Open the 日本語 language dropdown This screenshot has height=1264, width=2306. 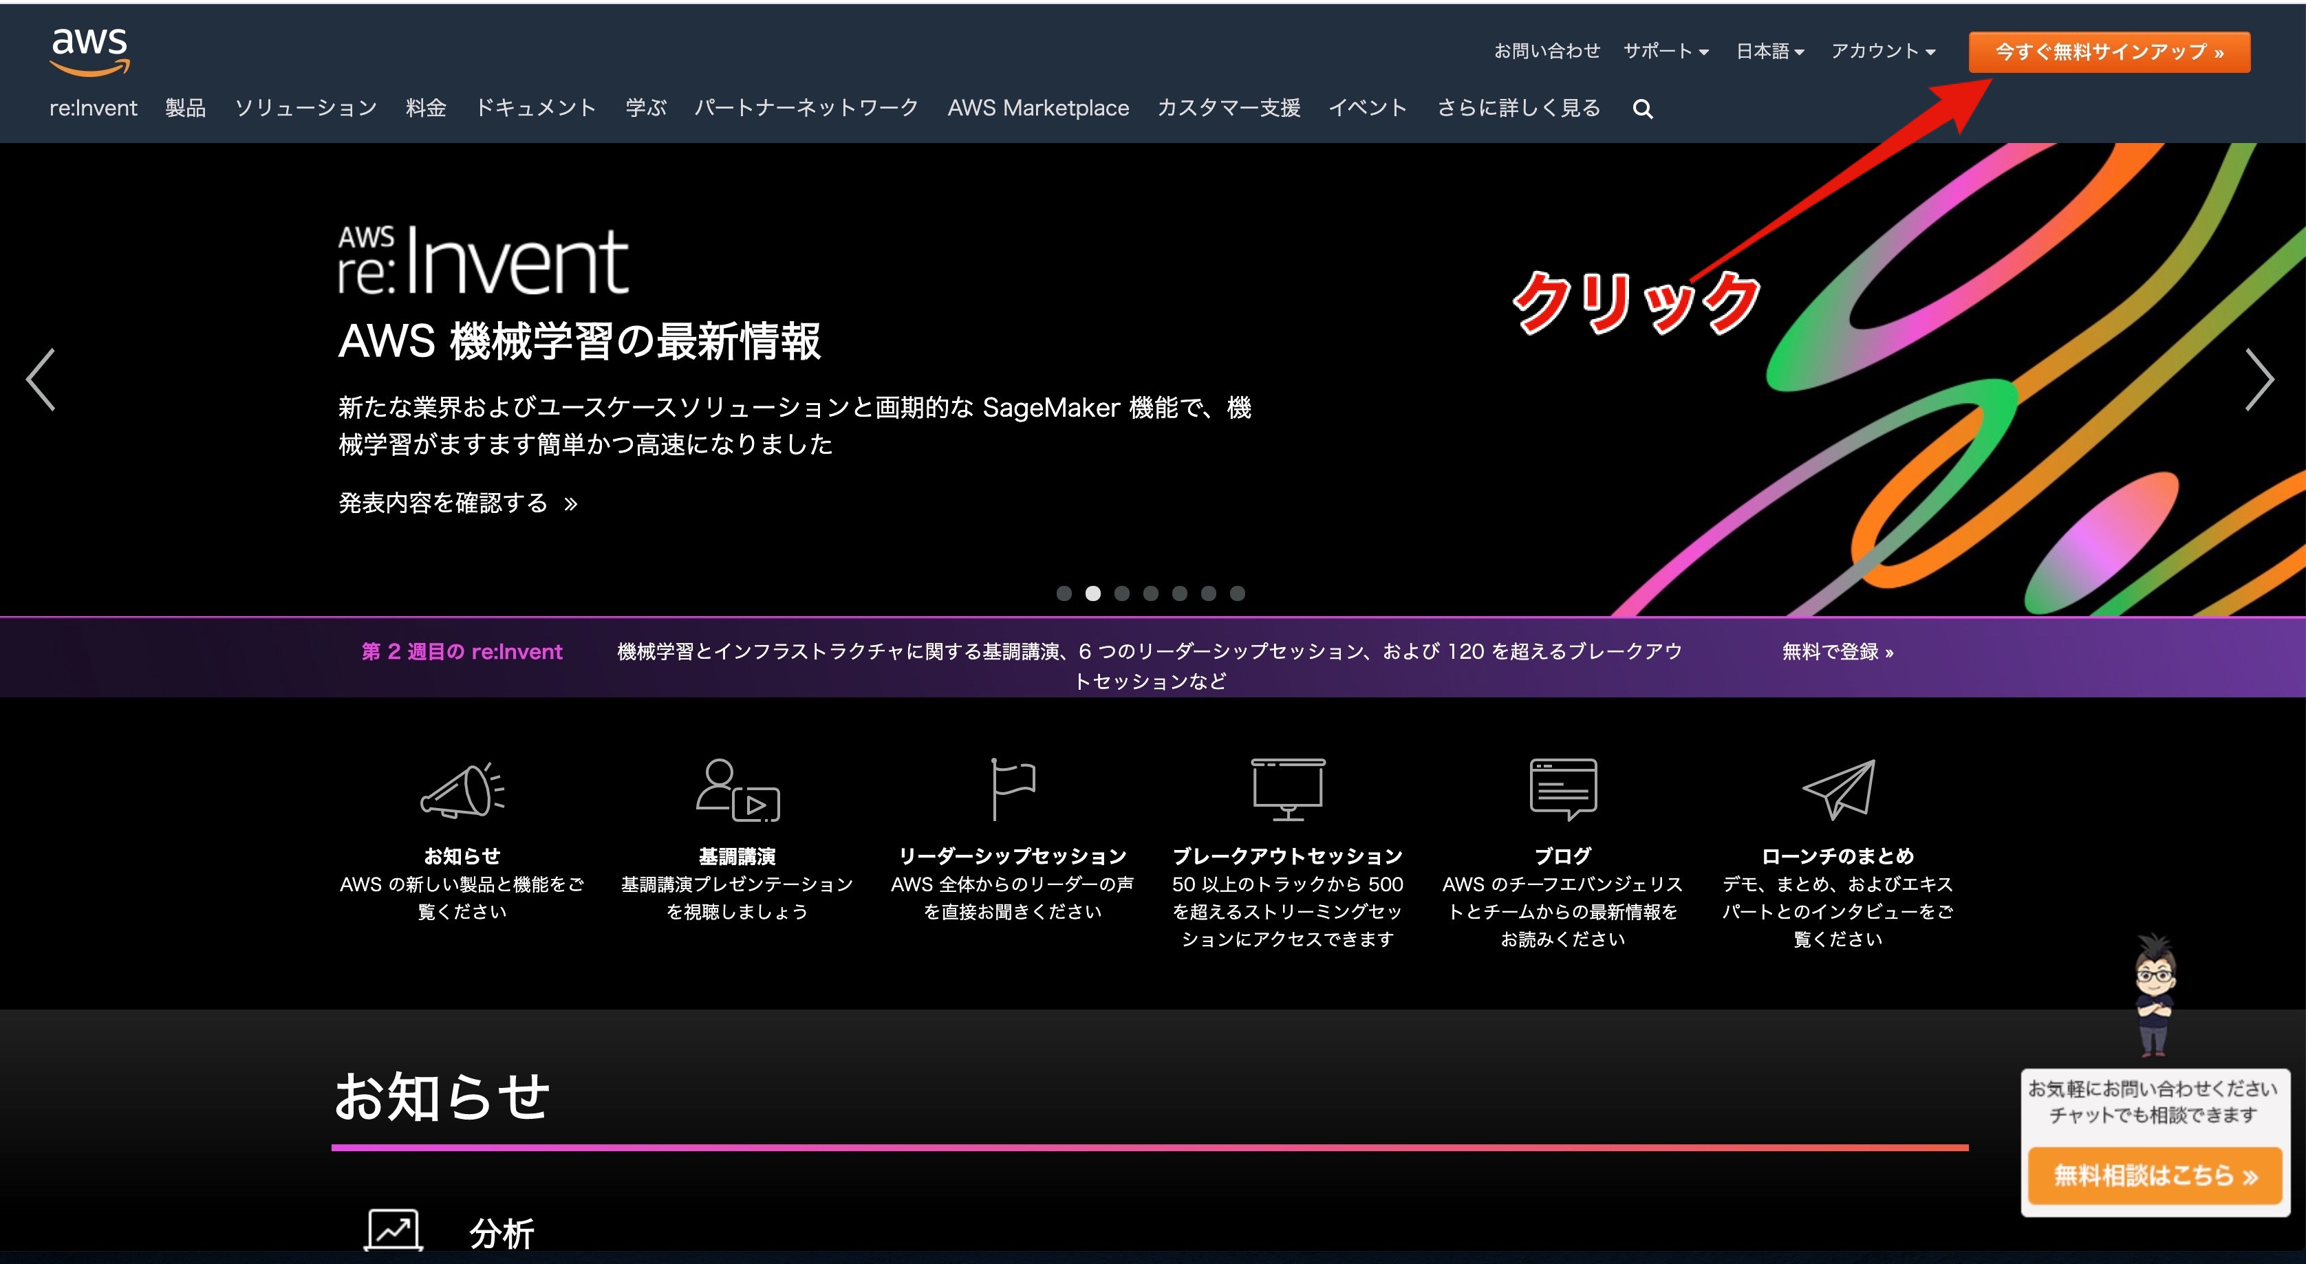point(1770,51)
